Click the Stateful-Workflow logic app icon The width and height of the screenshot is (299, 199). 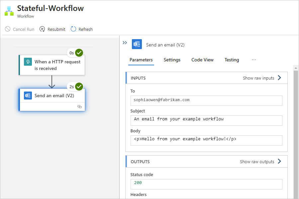click(x=9, y=11)
